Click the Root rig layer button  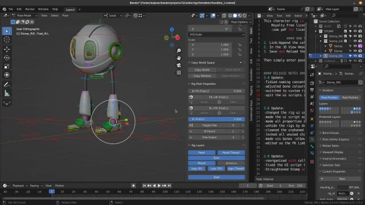(216, 177)
